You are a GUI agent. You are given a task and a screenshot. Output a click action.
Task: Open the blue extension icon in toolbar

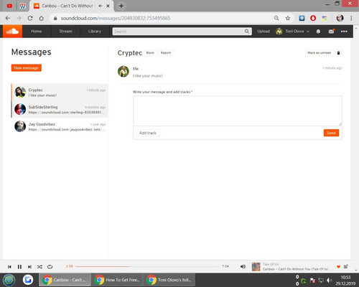pos(302,18)
